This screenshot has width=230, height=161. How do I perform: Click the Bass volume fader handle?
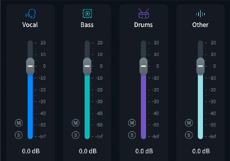[x=87, y=66]
